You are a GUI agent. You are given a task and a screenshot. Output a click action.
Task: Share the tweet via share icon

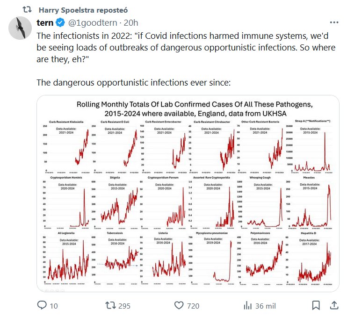334,305
